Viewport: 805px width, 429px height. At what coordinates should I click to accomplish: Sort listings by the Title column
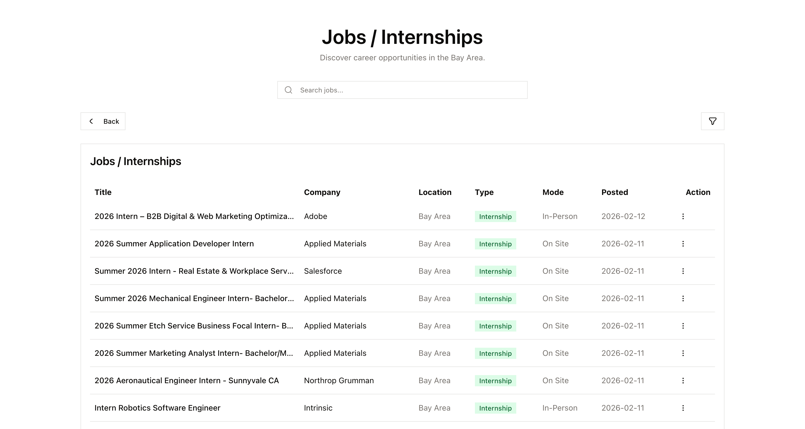(x=103, y=192)
